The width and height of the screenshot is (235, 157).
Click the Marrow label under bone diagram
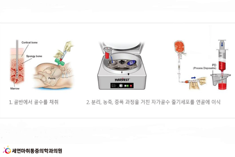pos(15,88)
